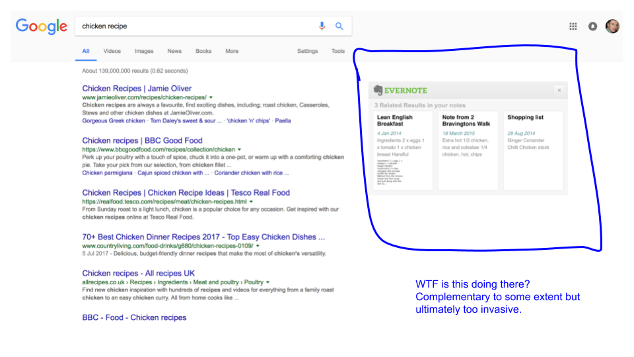Screen dimensions: 634x357
Task: Open the account profile picture
Action: (612, 26)
